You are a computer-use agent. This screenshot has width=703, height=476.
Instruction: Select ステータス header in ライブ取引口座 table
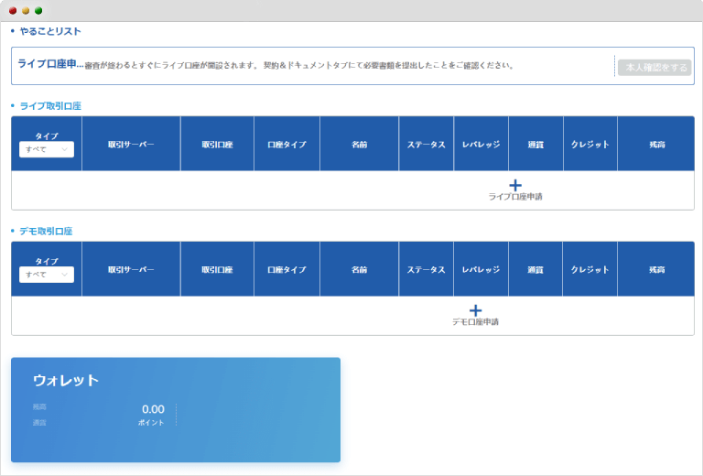pyautogui.click(x=426, y=145)
